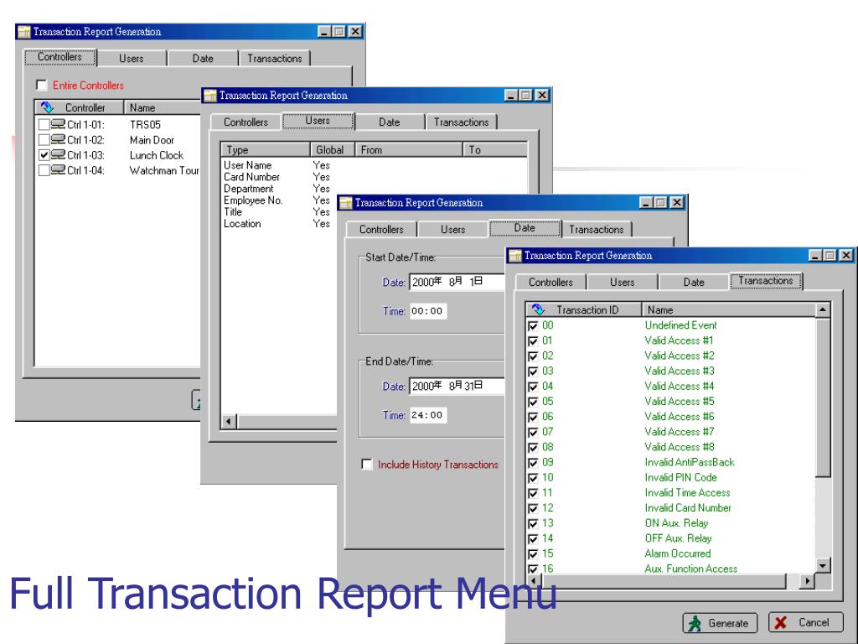The height and width of the screenshot is (644, 858).
Task: Click the controller icon for Ctrl 1-02
Action: (x=58, y=140)
